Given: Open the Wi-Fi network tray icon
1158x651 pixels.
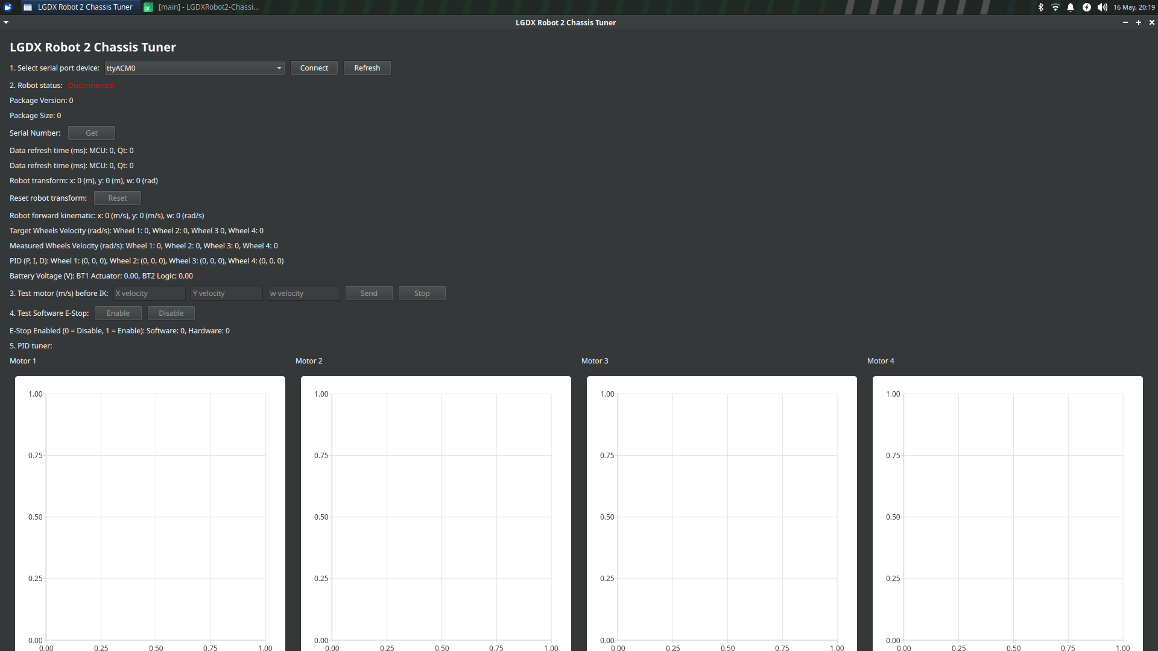Looking at the screenshot, I should [x=1055, y=7].
